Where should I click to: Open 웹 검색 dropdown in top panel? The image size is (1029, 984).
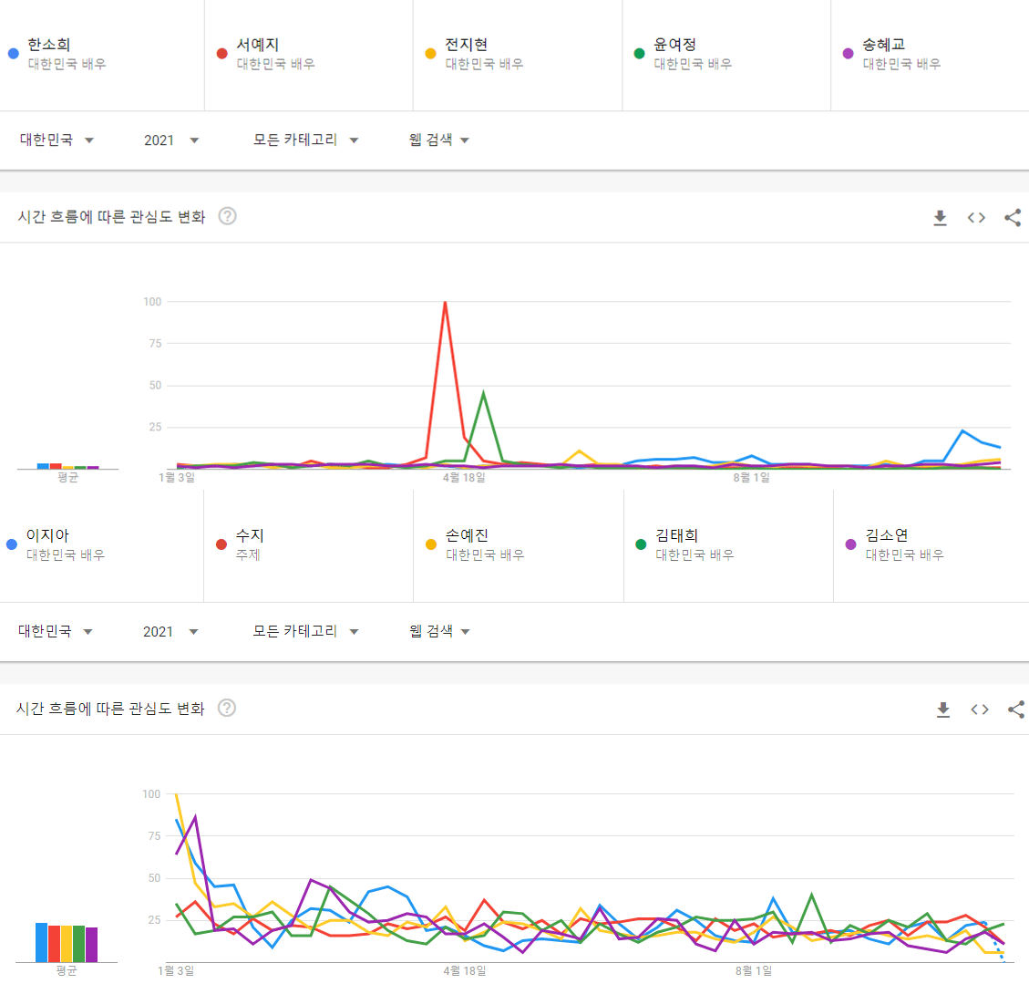pyautogui.click(x=439, y=140)
